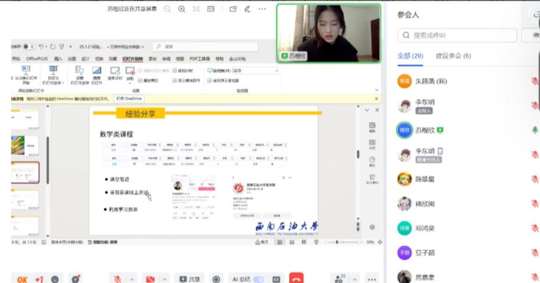Click the pop-out window icon in share toolbar

(x=233, y=9)
